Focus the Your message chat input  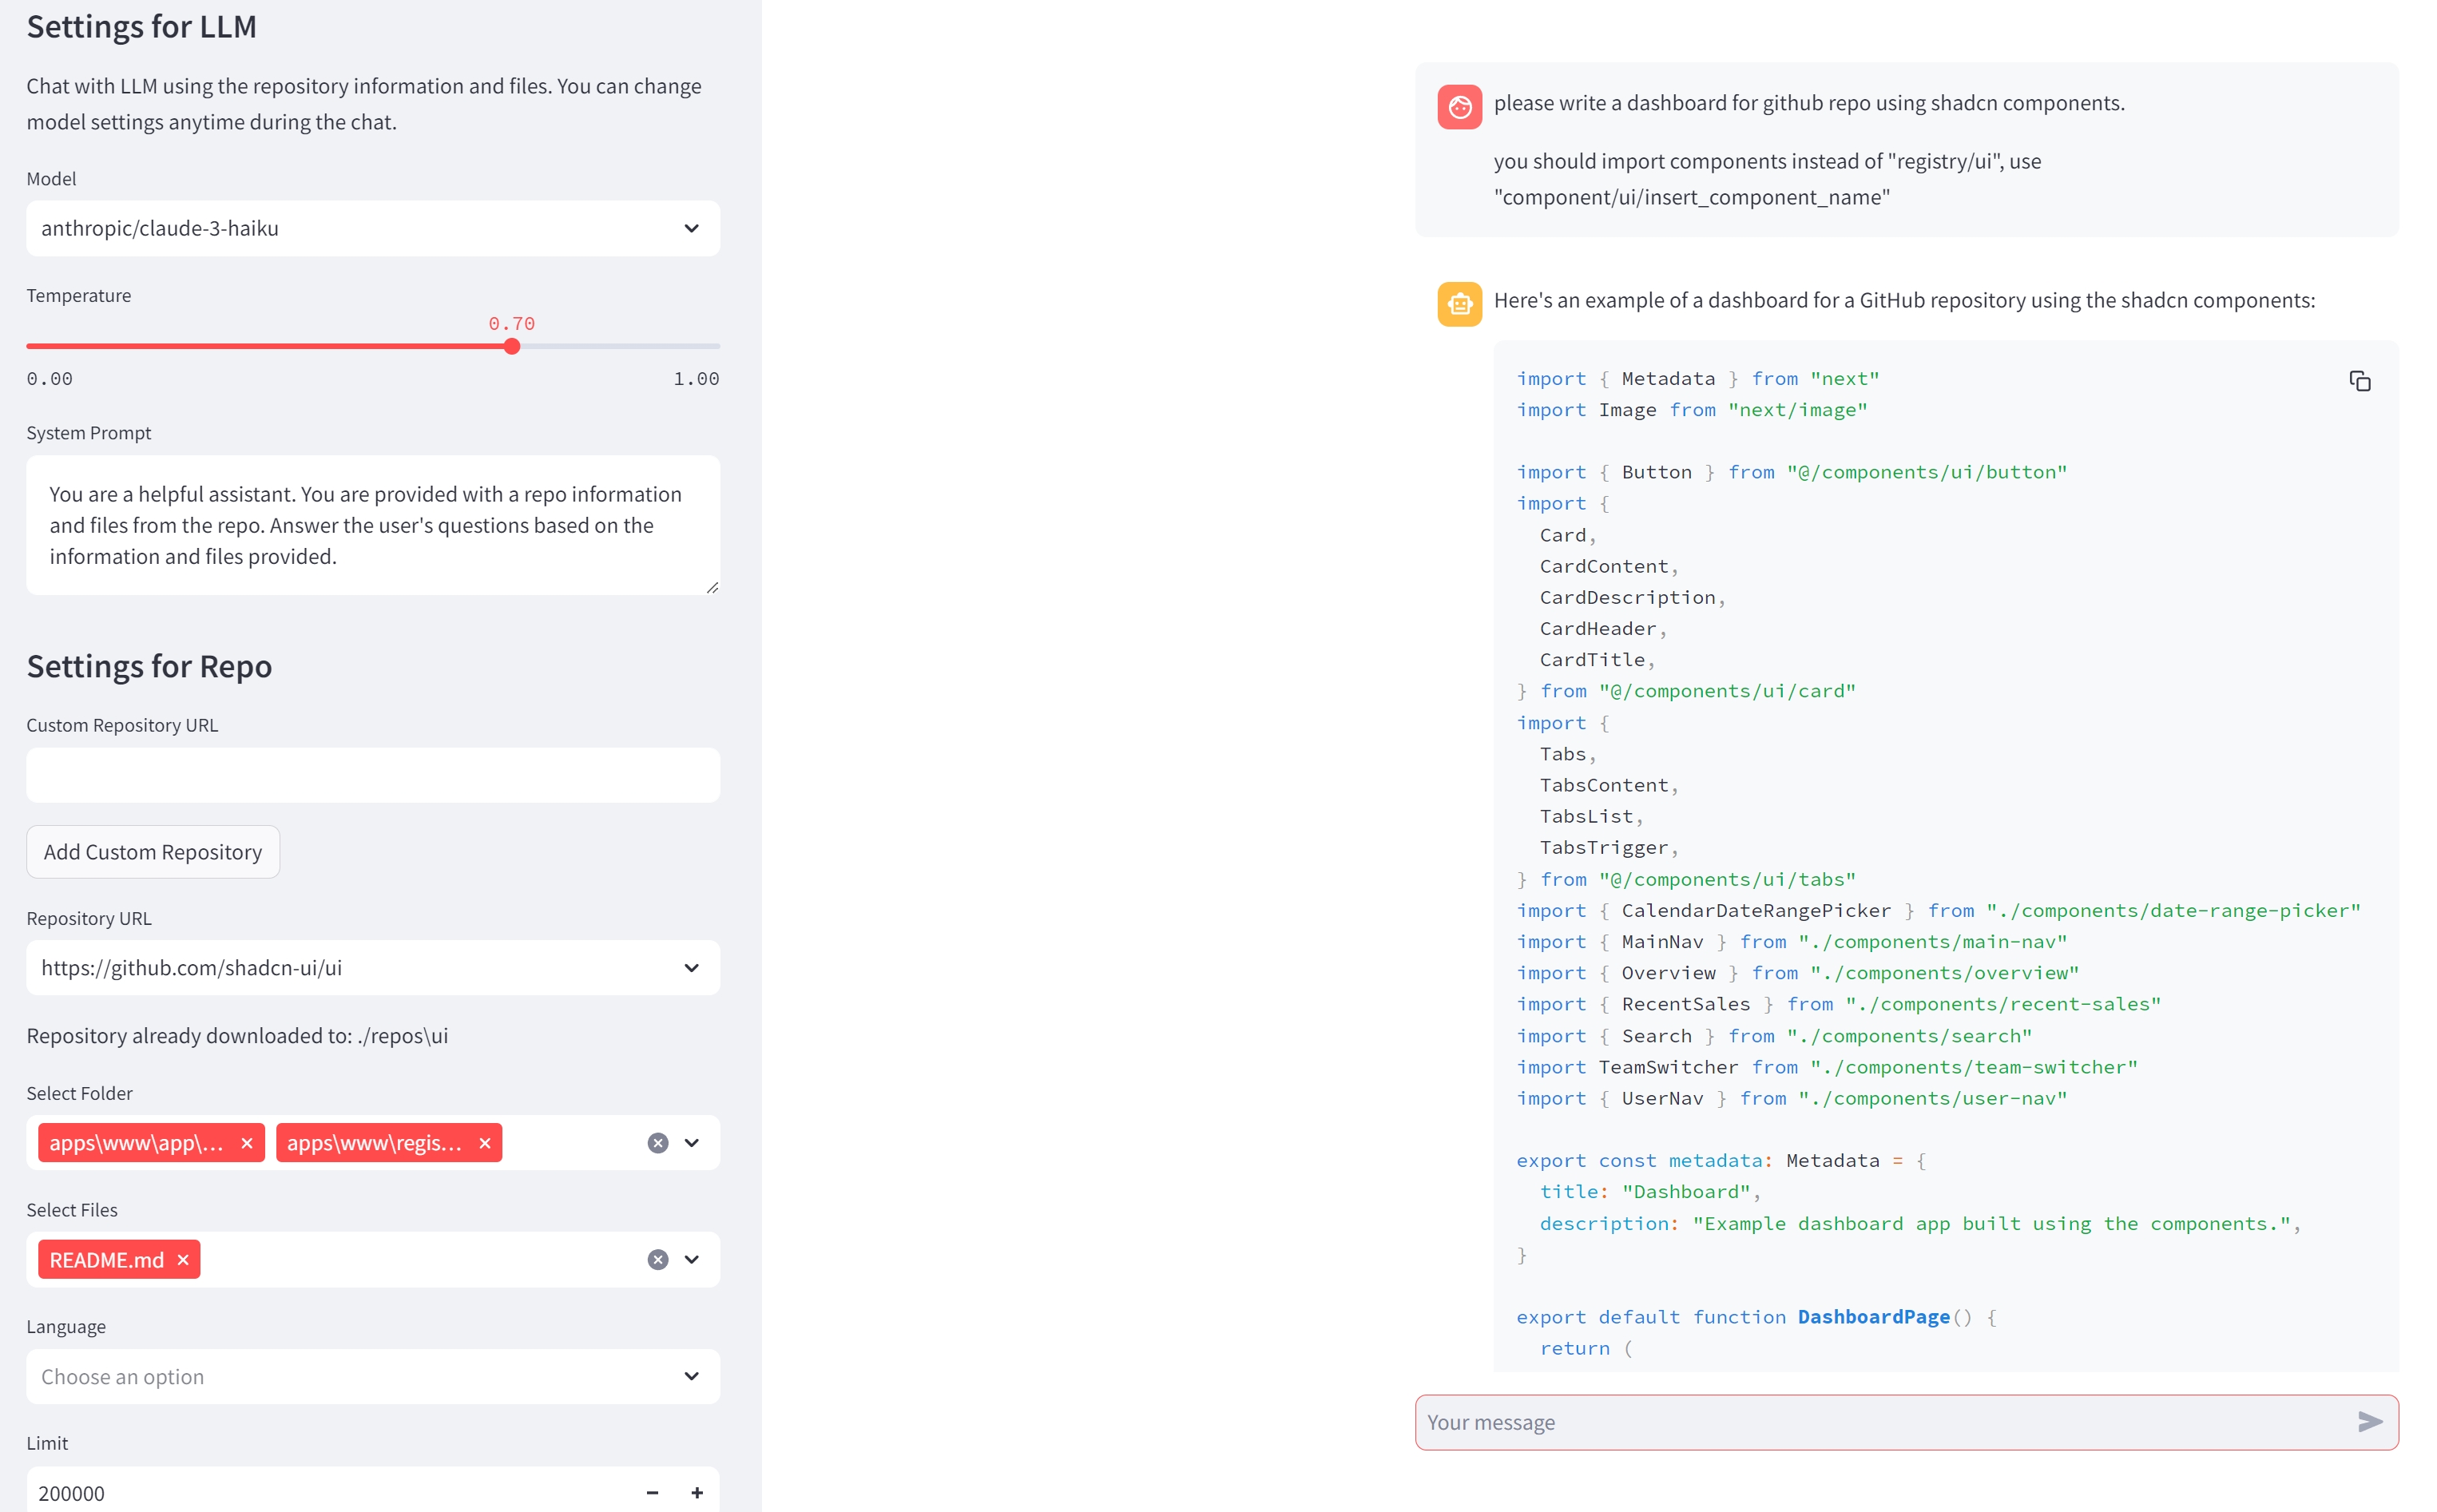(1880, 1422)
